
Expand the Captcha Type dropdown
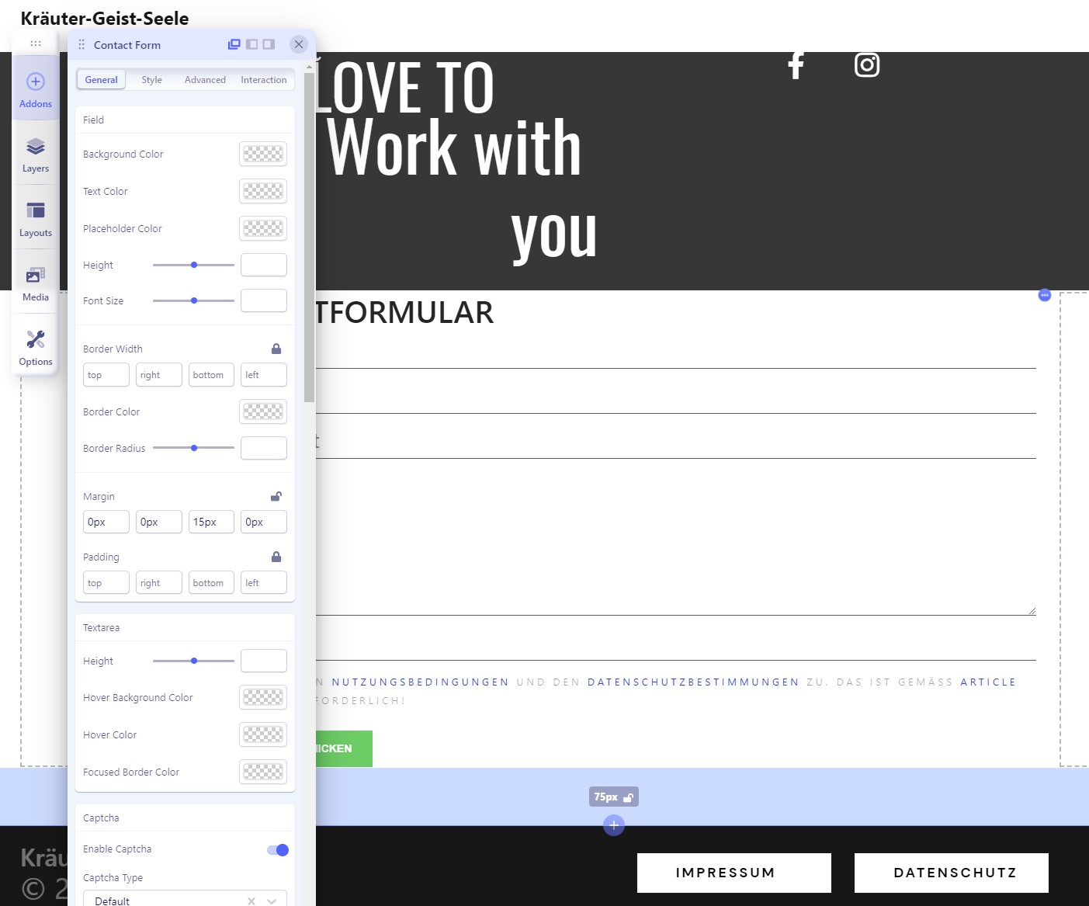click(x=272, y=901)
